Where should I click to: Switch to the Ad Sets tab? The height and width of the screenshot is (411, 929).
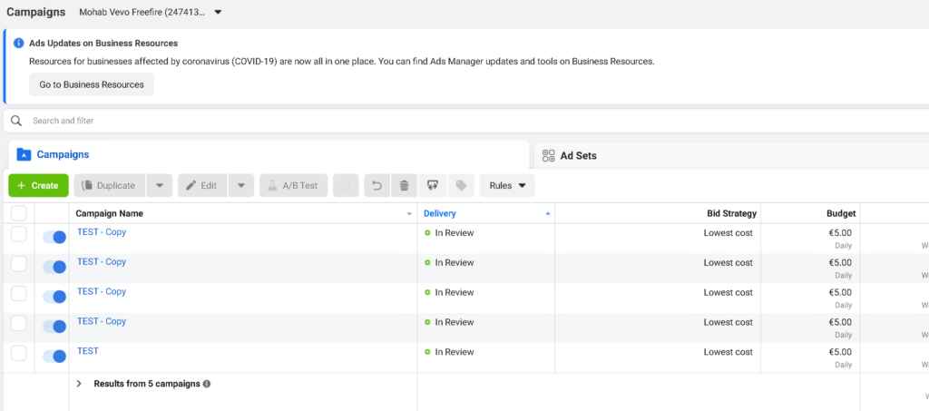pos(577,155)
